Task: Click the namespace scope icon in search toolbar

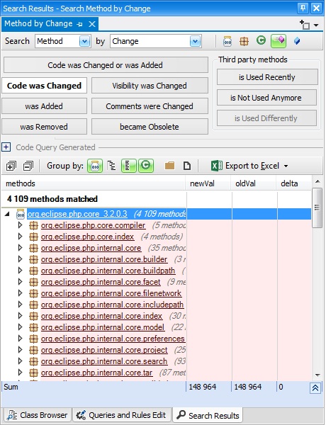Action: [x=244, y=41]
